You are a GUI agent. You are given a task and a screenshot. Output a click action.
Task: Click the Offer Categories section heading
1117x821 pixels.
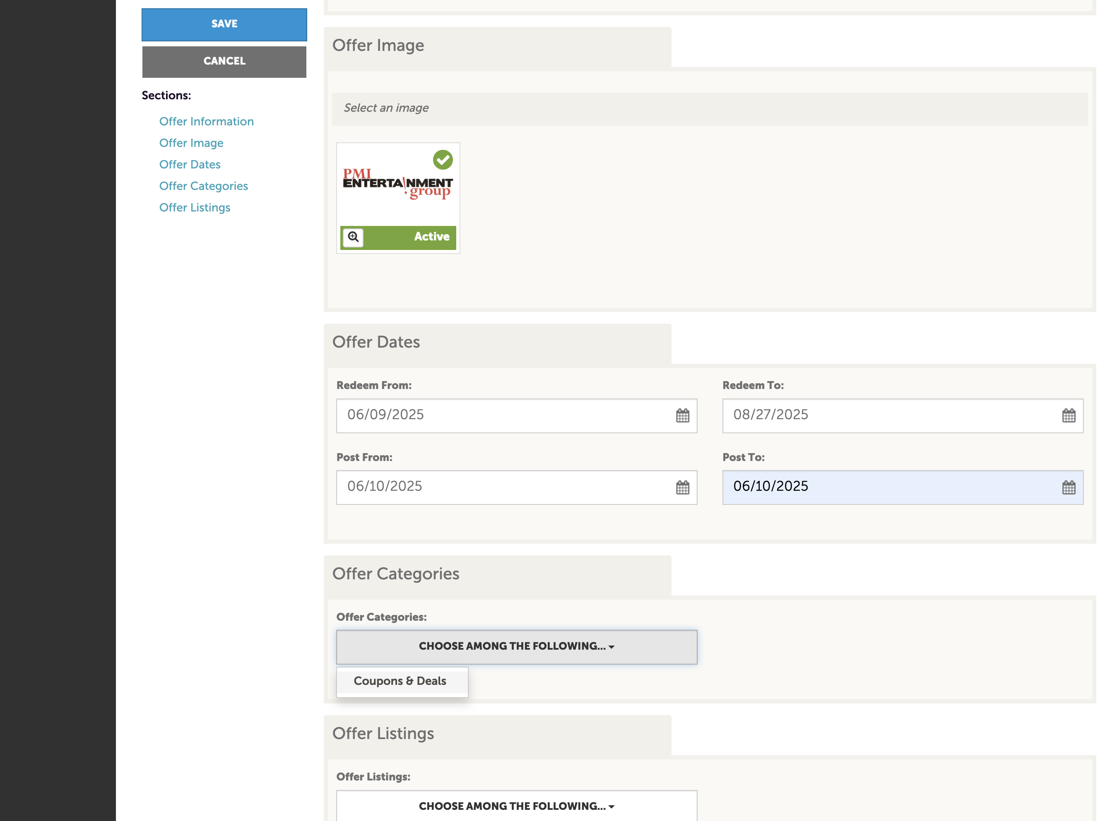(x=395, y=574)
